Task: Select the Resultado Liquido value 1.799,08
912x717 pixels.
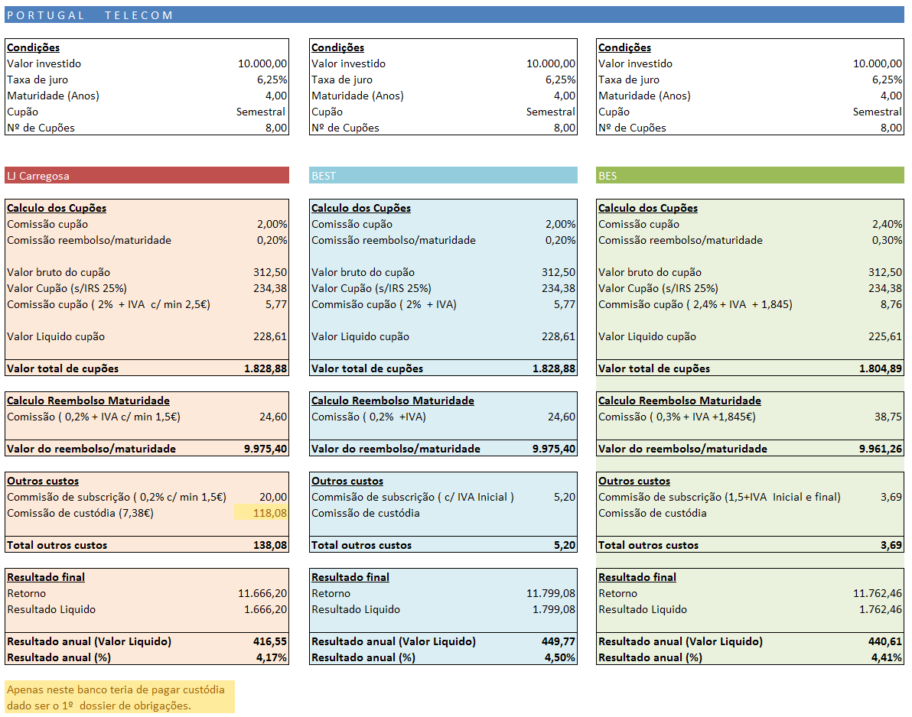Action: [554, 609]
